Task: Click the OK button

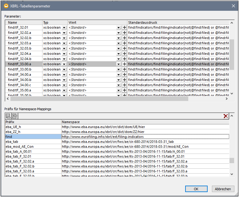Action: pyautogui.click(x=196, y=189)
